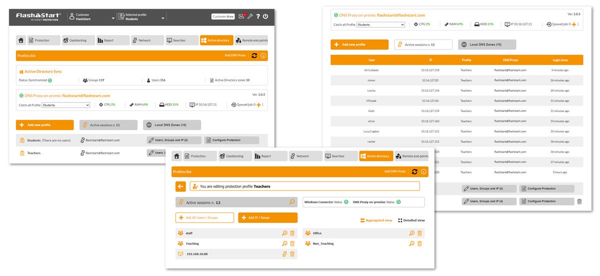600x276 pixels.
Task: Go back using the orange arrow button
Action: point(180,186)
